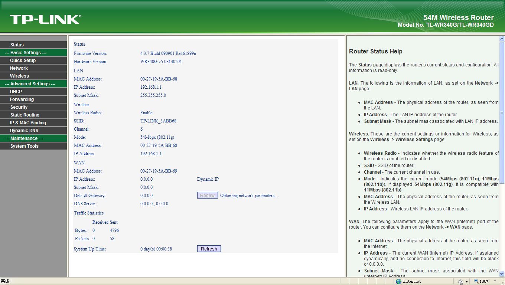This screenshot has width=505, height=285.
Task: Click the sent packets value 58
Action: (x=112, y=239)
